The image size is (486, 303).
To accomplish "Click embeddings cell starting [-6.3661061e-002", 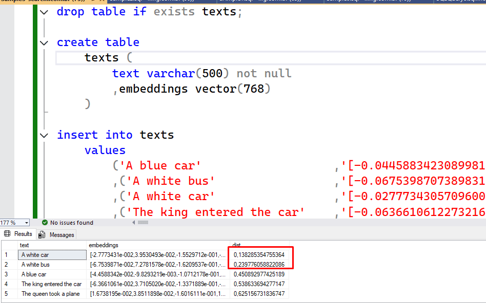I will click(158, 284).
